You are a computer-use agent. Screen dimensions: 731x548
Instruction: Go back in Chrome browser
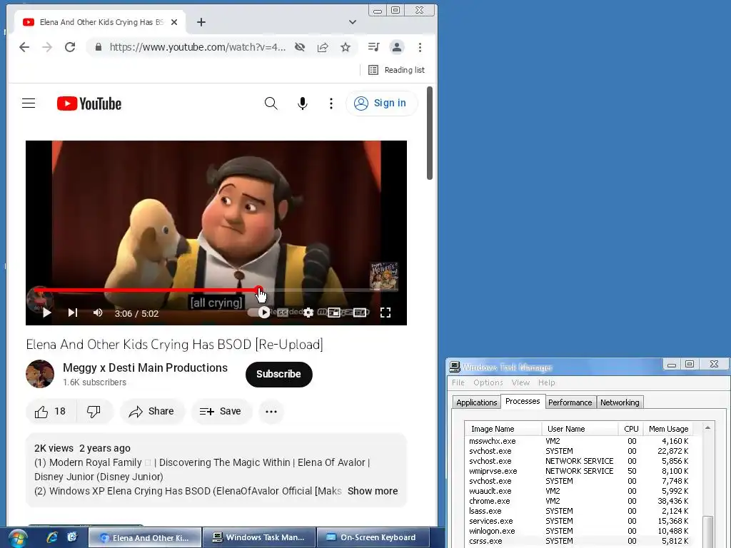pyautogui.click(x=24, y=47)
